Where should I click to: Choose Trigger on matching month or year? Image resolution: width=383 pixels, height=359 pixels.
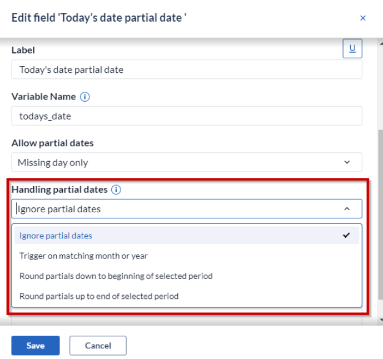pyautogui.click(x=187, y=256)
